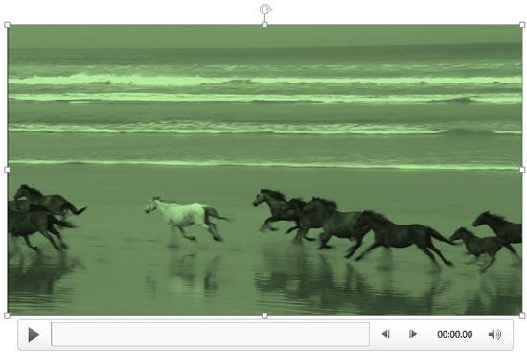Step backward one frame
Image resolution: width=527 pixels, height=356 pixels.
click(x=386, y=334)
